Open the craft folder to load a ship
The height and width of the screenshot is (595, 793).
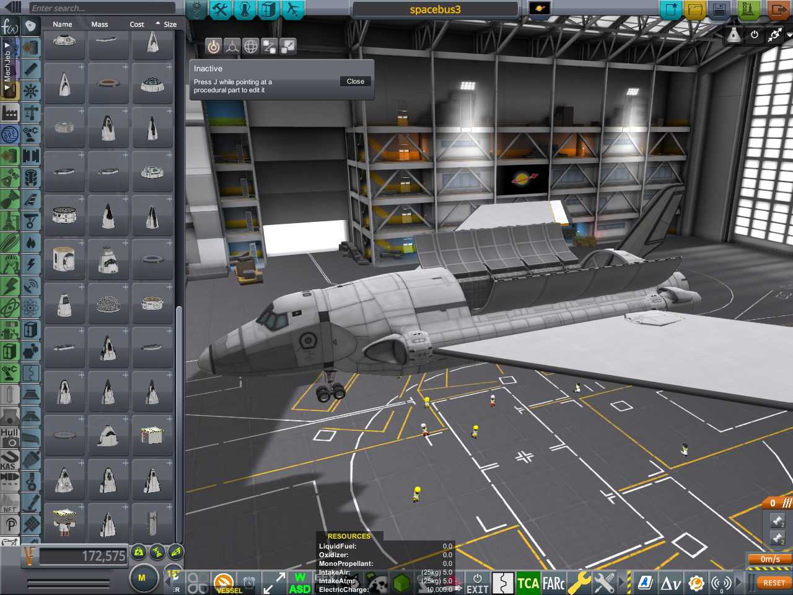coord(695,10)
